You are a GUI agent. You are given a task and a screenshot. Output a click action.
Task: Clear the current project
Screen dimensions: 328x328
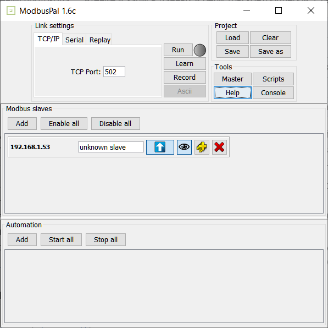coord(270,38)
